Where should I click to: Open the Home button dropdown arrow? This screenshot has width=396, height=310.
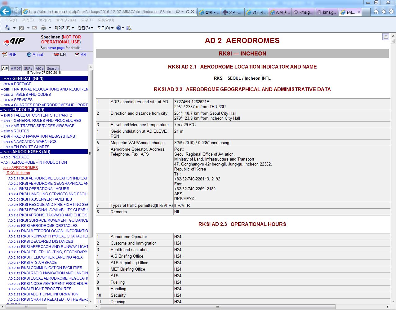click(14, 28)
